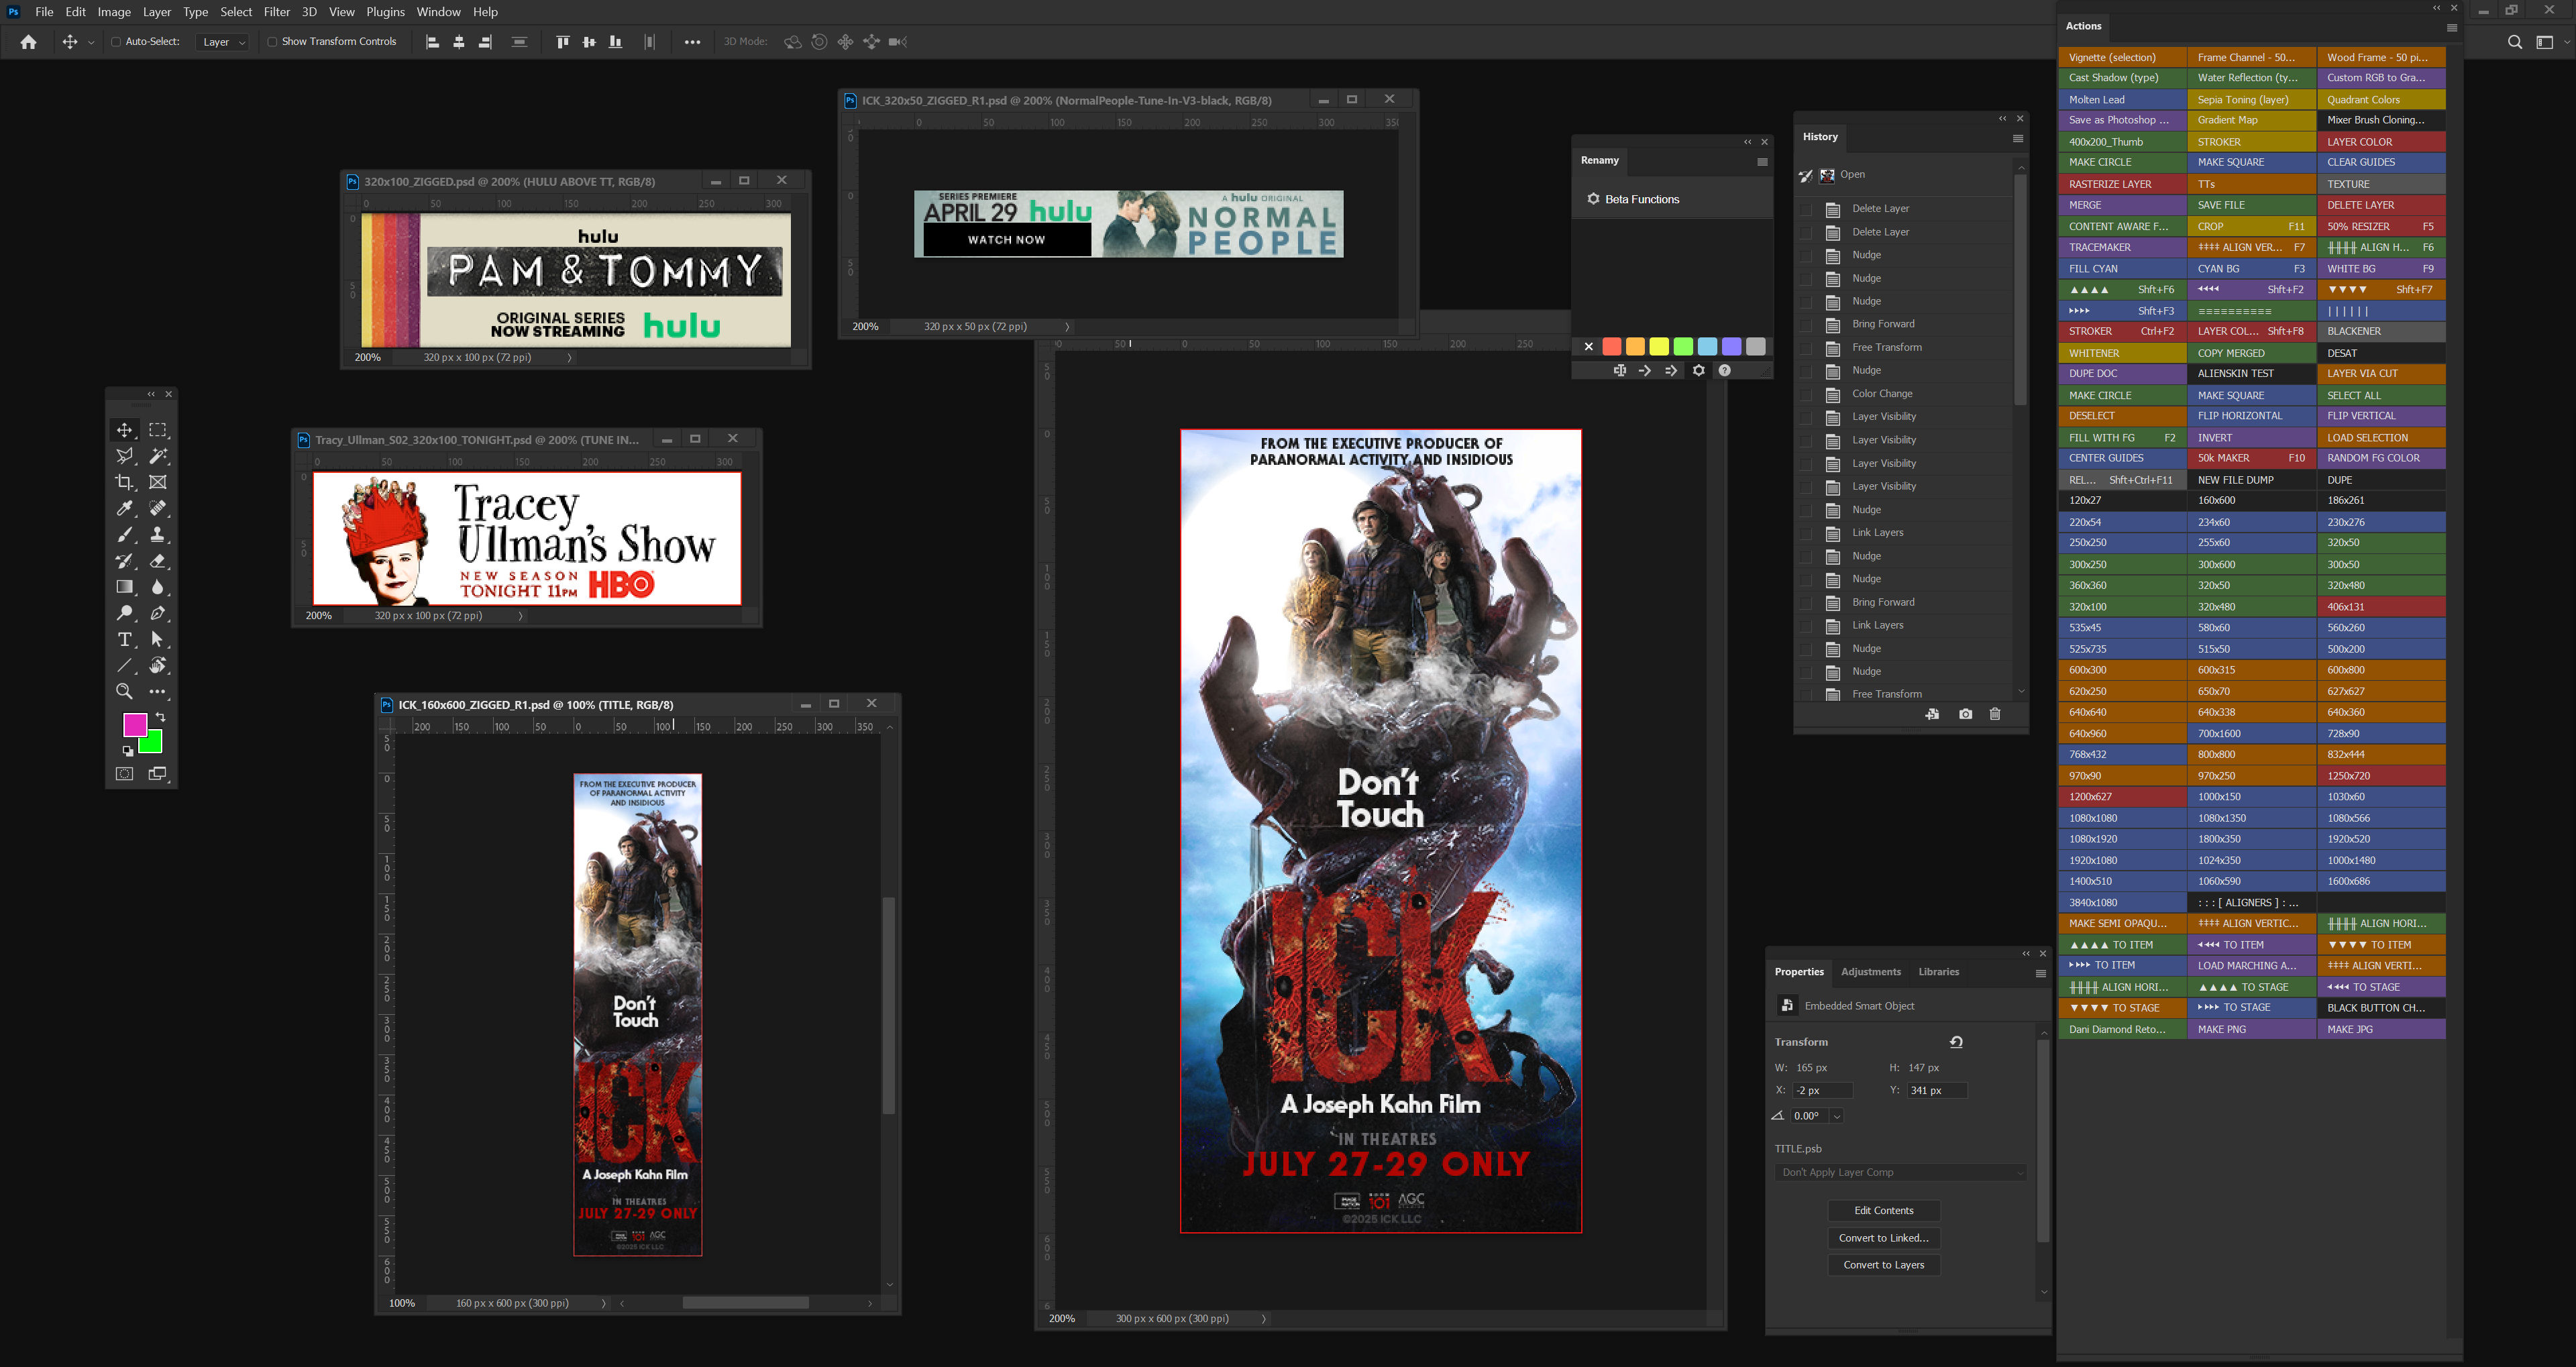This screenshot has width=2576, height=1367.
Task: Select the Clone Stamp tool
Action: (158, 535)
